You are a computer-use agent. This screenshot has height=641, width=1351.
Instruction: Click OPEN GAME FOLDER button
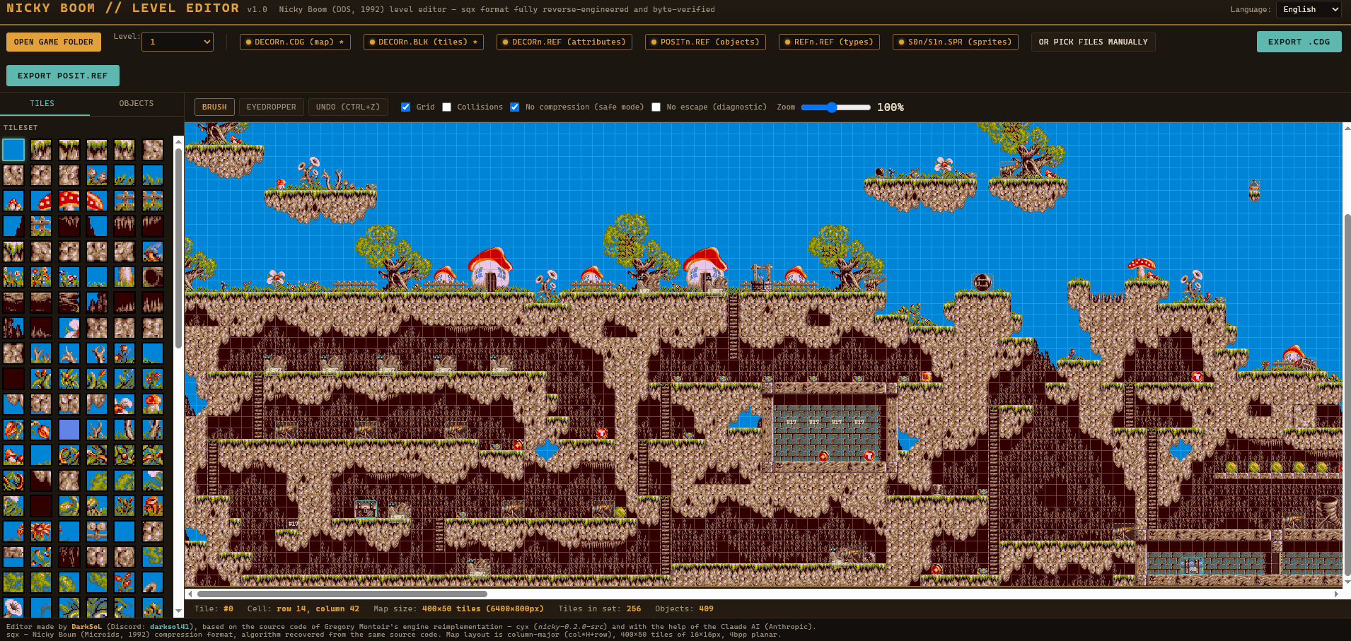pyautogui.click(x=54, y=42)
